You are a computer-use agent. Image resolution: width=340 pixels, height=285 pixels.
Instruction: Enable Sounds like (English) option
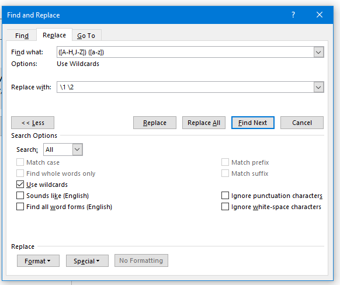click(20, 196)
